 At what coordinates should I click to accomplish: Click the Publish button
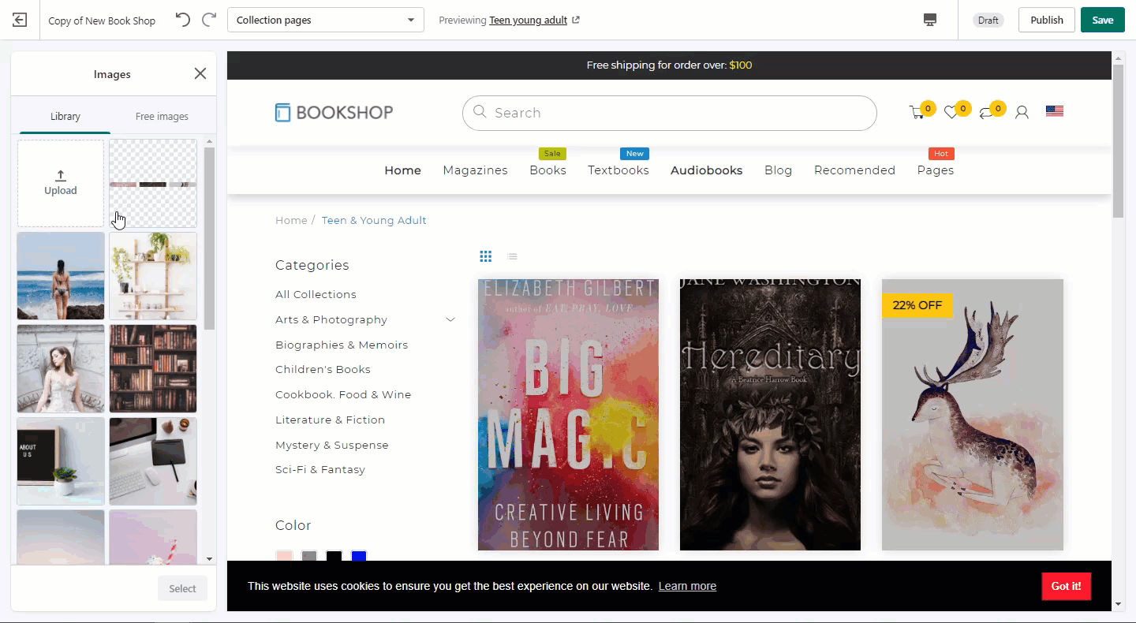point(1047,20)
